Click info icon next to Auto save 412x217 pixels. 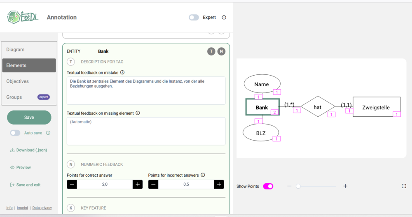[48, 133]
